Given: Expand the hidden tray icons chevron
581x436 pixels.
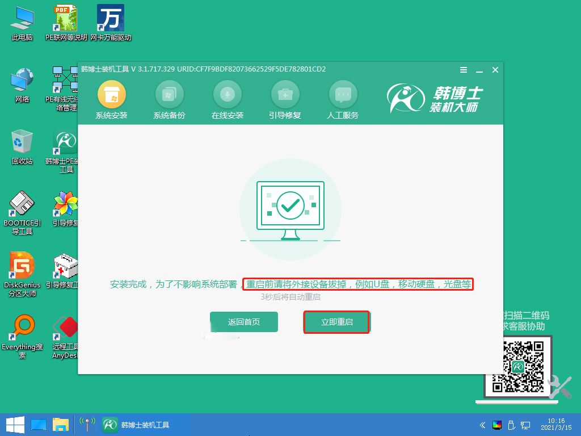Looking at the screenshot, I should pyautogui.click(x=483, y=425).
